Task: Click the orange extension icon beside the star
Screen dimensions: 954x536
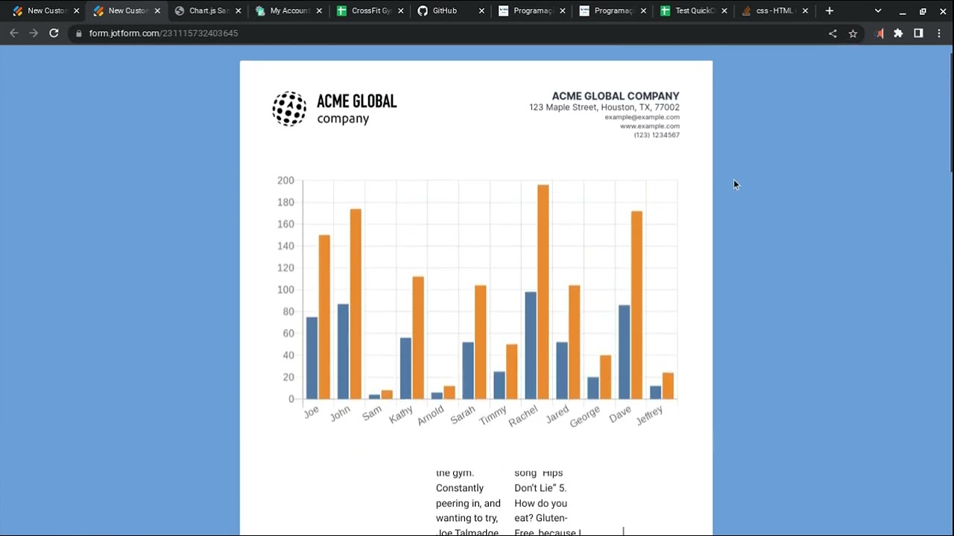Action: point(879,33)
